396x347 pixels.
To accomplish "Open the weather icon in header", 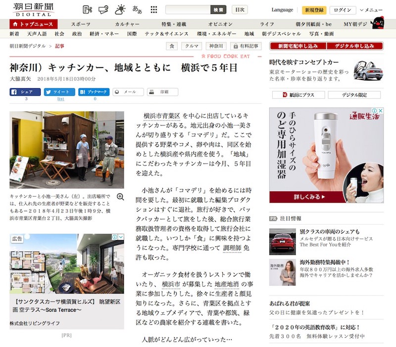I will [120, 9].
